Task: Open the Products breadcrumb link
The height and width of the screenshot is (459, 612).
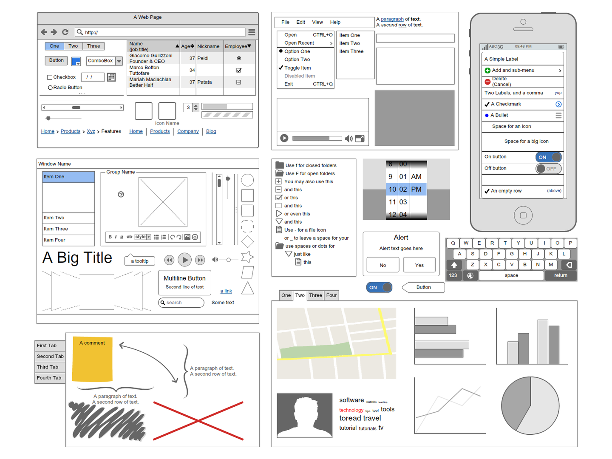Action: (x=71, y=131)
